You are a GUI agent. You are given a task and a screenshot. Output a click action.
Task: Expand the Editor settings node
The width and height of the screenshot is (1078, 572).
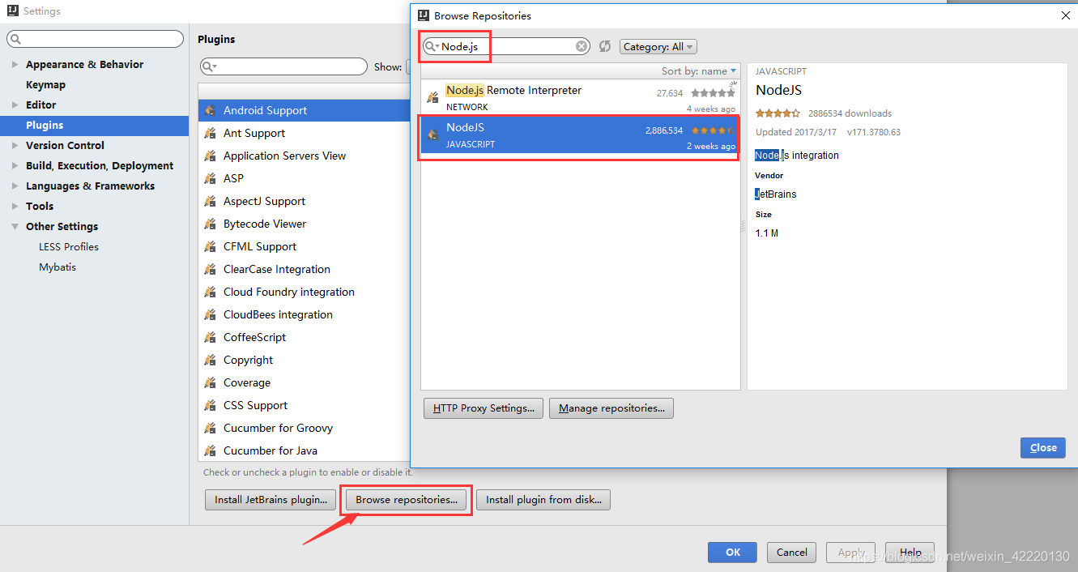click(x=15, y=105)
